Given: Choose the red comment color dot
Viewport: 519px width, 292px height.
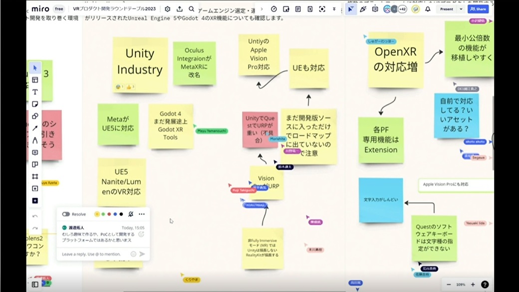Looking at the screenshot, I should 109,214.
